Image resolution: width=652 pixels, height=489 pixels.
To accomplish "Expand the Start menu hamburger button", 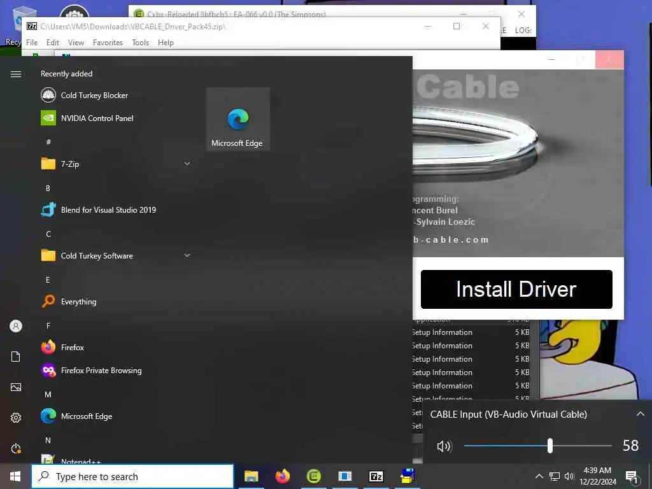I will click(16, 74).
